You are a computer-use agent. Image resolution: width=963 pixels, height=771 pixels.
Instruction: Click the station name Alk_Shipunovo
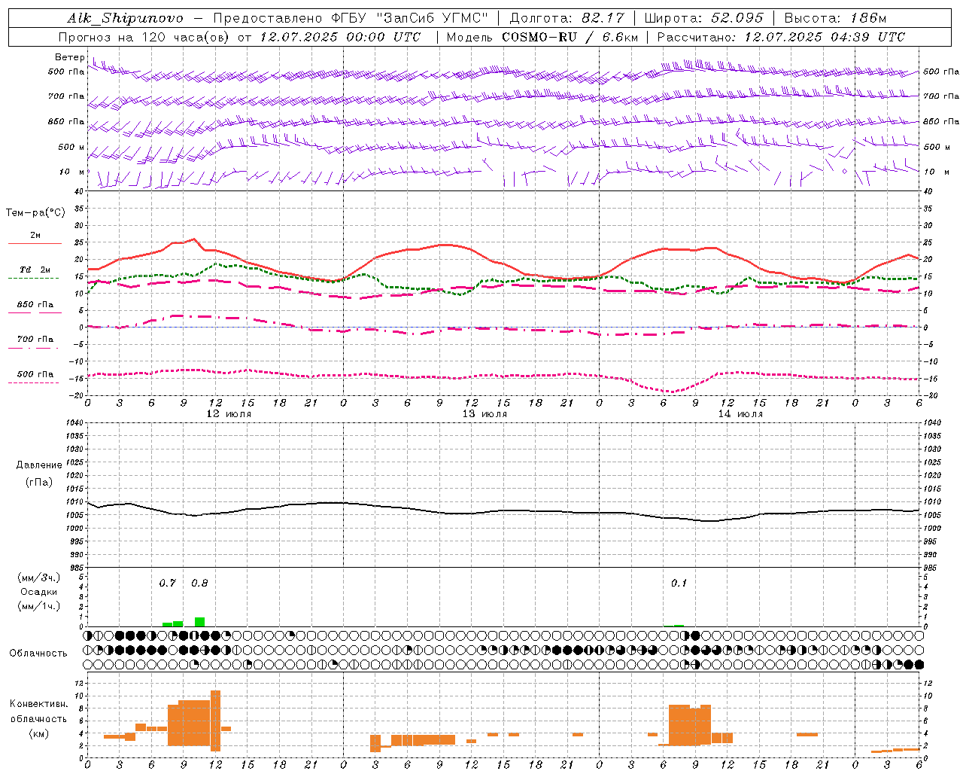coord(125,18)
